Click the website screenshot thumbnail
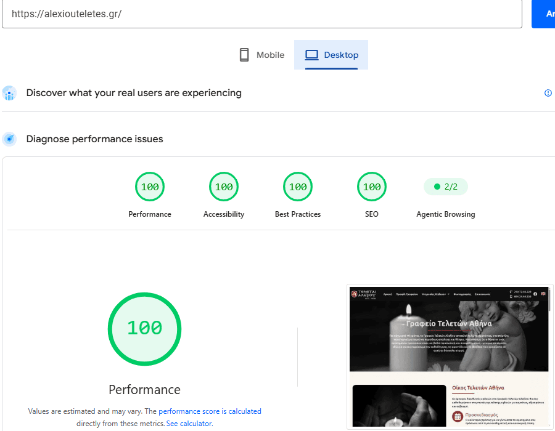The width and height of the screenshot is (555, 431). click(x=449, y=357)
